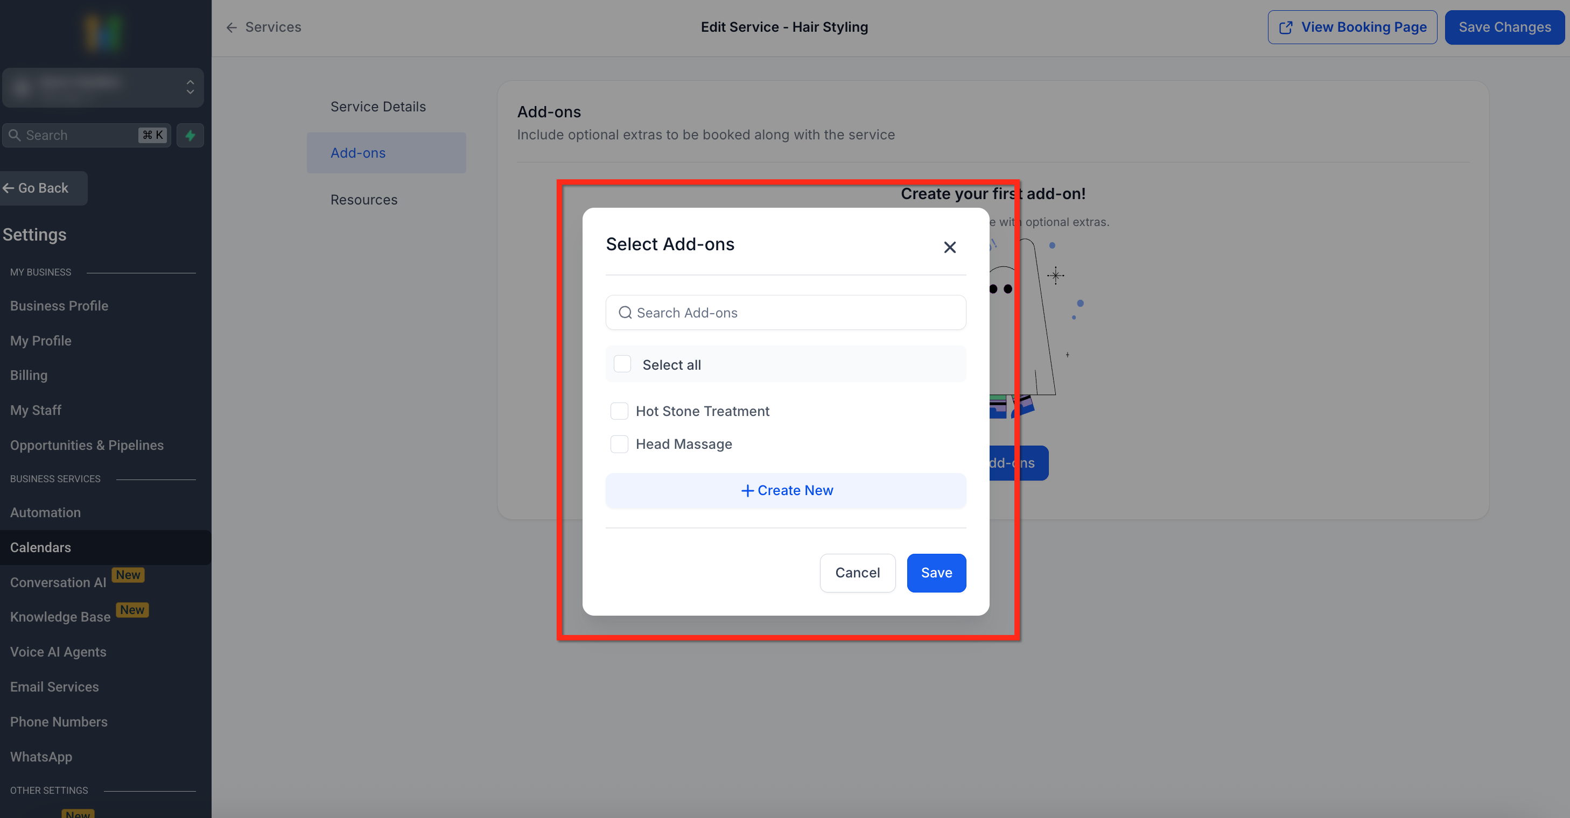Click the back arrow next to Services
Image resolution: width=1570 pixels, height=818 pixels.
click(232, 27)
